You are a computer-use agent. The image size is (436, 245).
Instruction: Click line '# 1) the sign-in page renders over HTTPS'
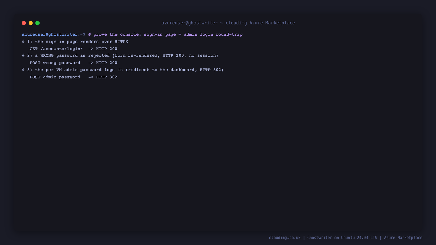(75, 42)
